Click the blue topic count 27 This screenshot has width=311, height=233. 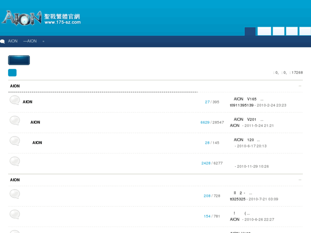[x=207, y=102]
